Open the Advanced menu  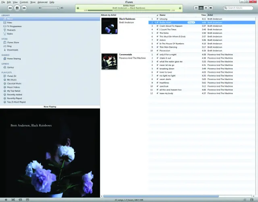[42, 2]
